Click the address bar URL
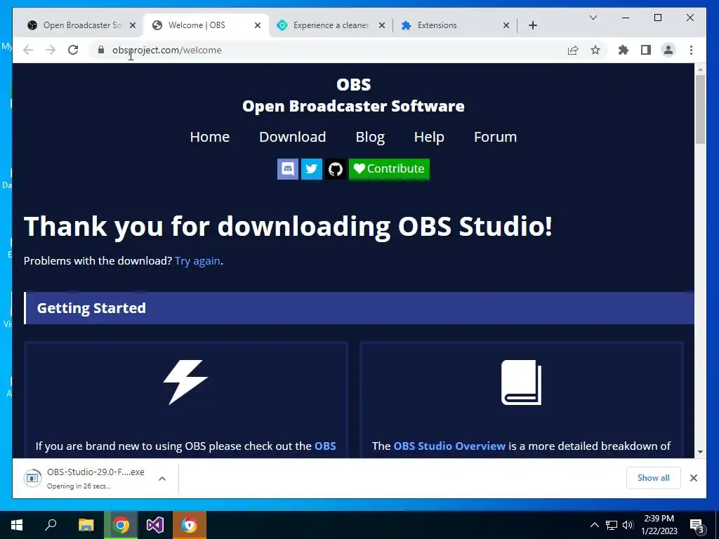 point(167,50)
